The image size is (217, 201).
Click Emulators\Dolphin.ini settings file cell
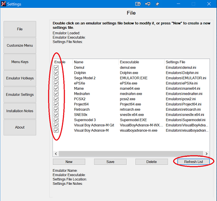pos(182,73)
